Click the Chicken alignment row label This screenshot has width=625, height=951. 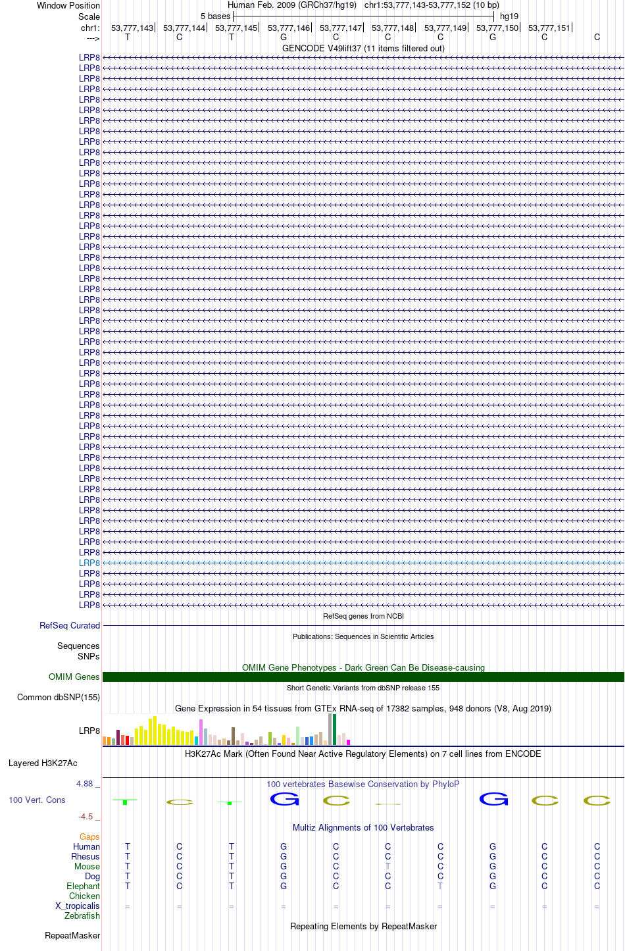pos(85,896)
